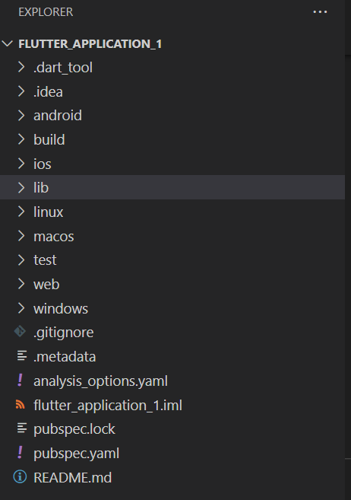351x500 pixels.
Task: Click the orange feed icon of flutter_application_1.iml
Action: [20, 405]
